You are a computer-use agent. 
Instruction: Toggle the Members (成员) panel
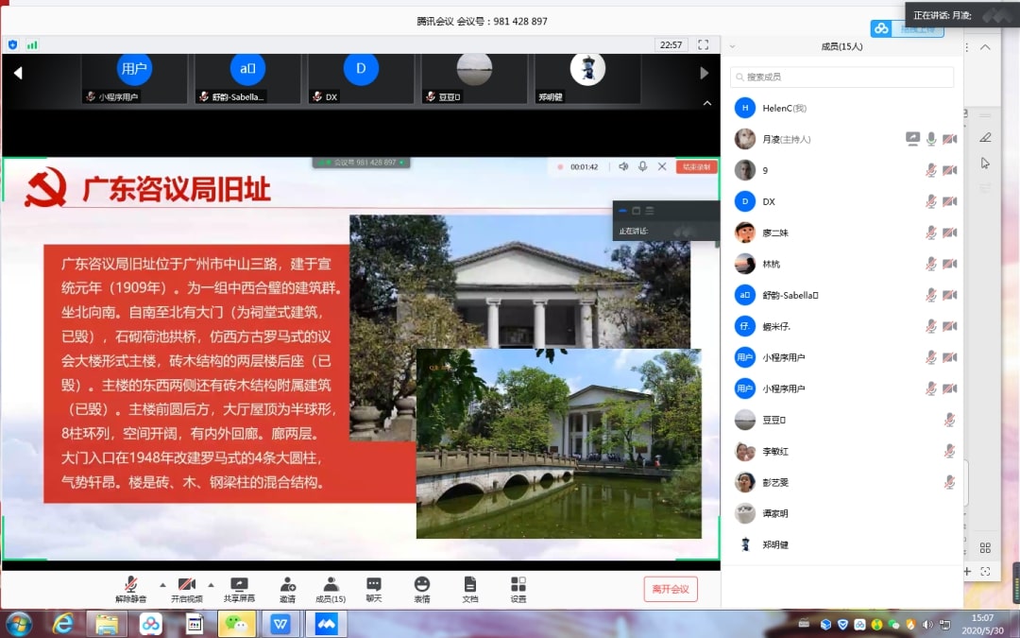click(x=331, y=589)
